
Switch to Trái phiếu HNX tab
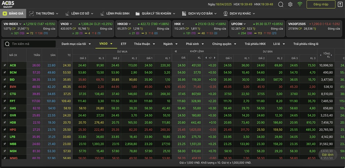click(x=255, y=44)
